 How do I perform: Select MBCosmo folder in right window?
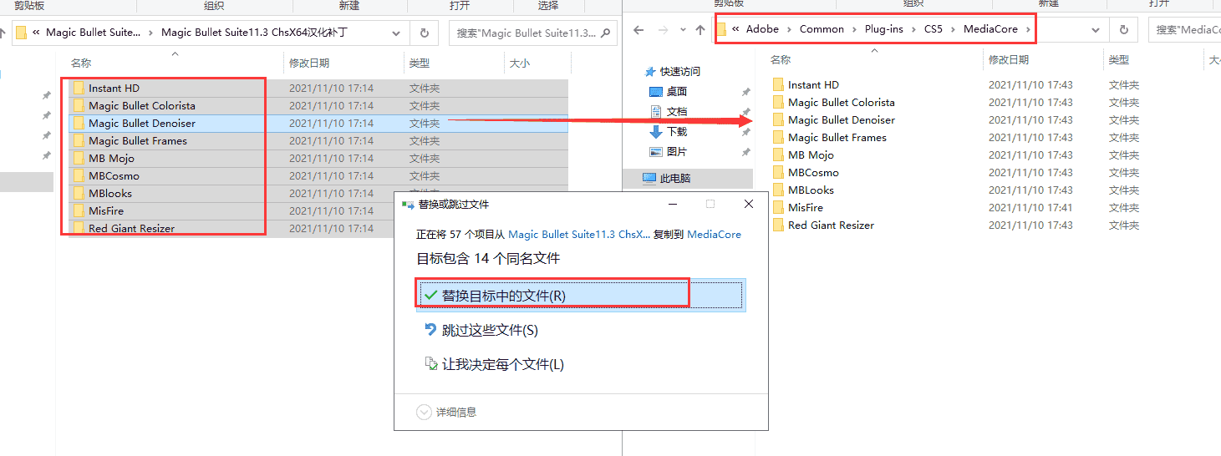[813, 172]
